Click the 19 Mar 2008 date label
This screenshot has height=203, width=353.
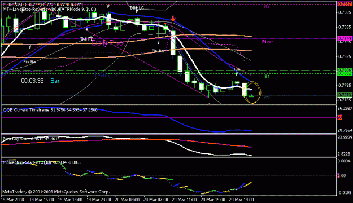point(12,200)
